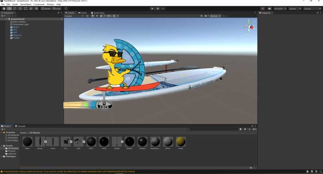323x174 pixels.
Task: Open search by type icon in Project
Action: (240, 129)
